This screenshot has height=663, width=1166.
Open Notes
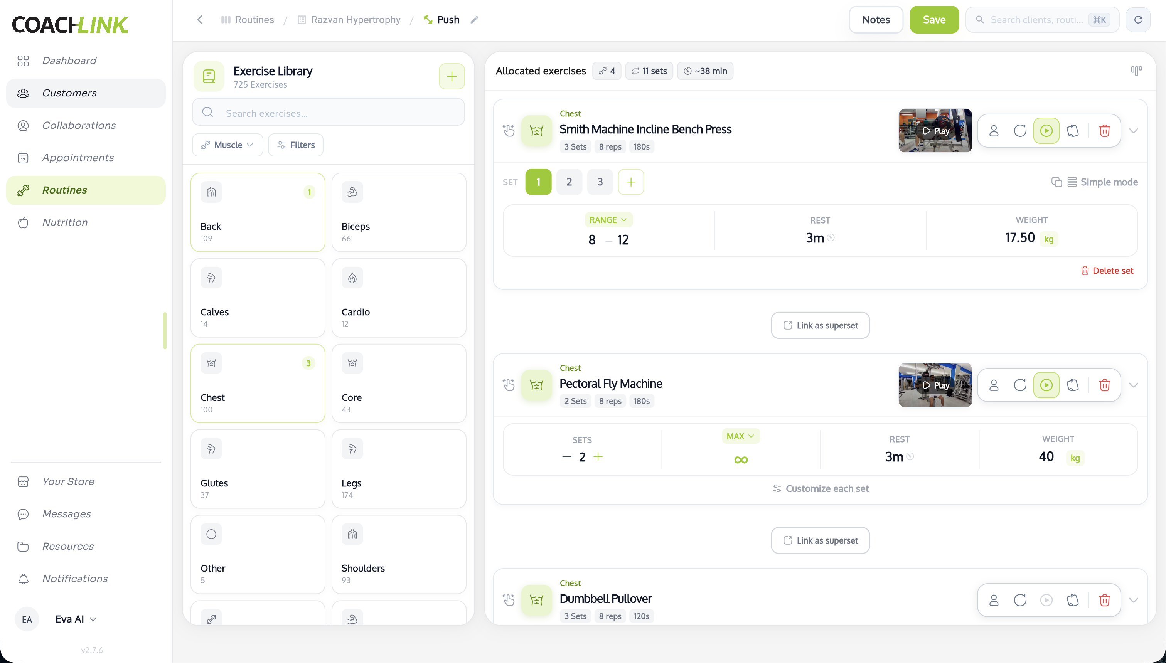tap(875, 20)
